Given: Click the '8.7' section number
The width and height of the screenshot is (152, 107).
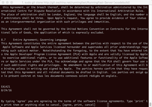Looking at the screenshot, I should coord(3,40).
